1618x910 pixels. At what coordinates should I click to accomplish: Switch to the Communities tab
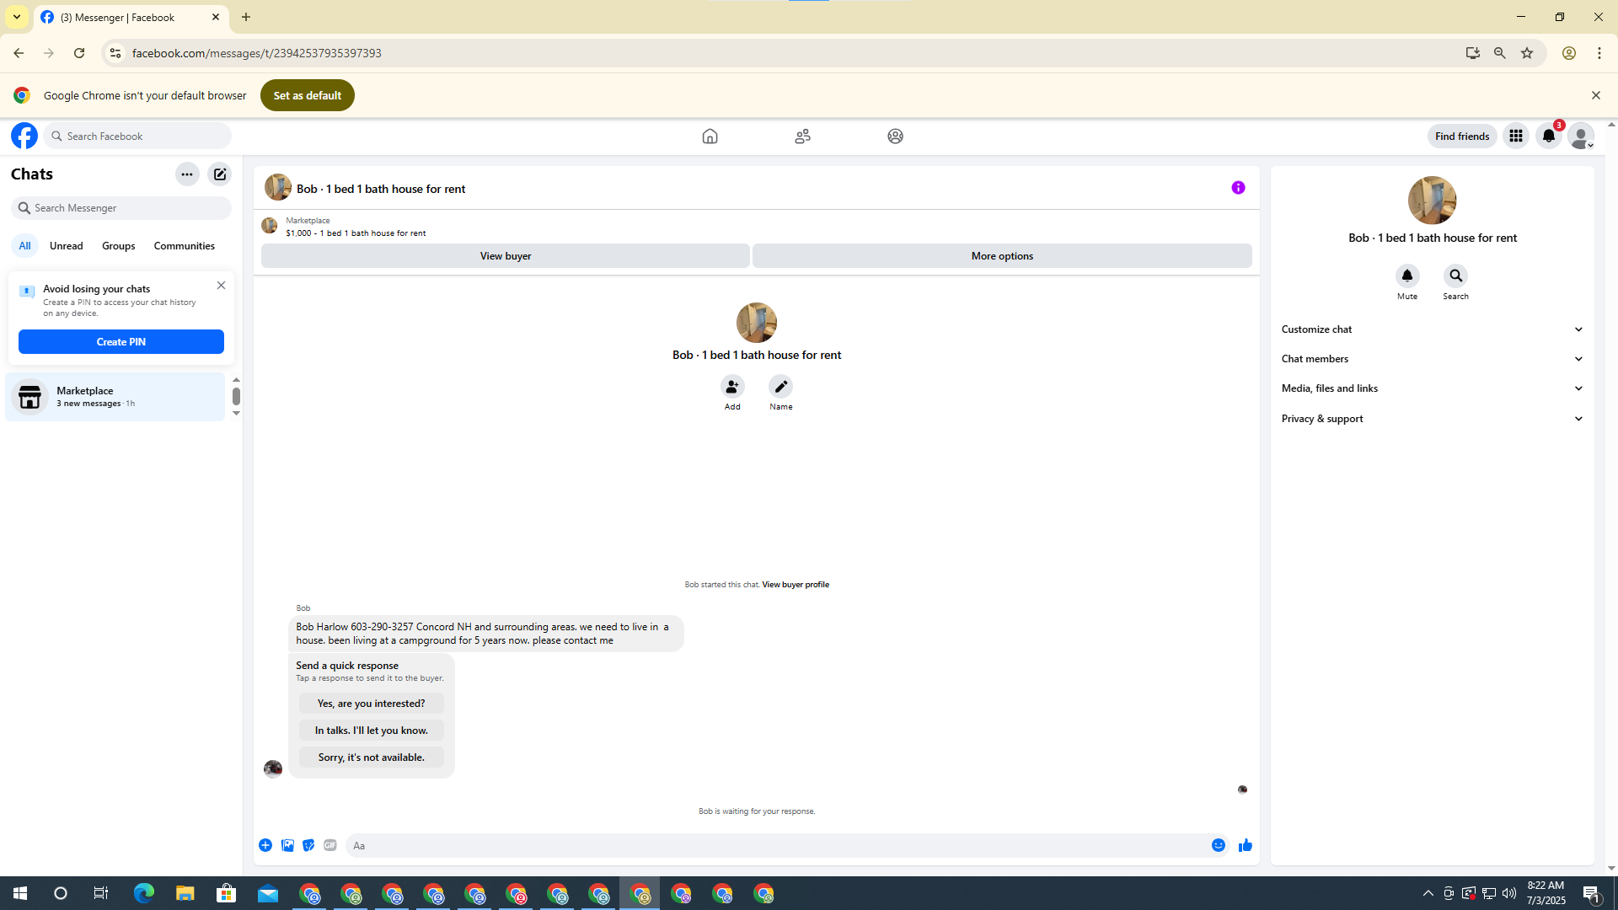184,246
